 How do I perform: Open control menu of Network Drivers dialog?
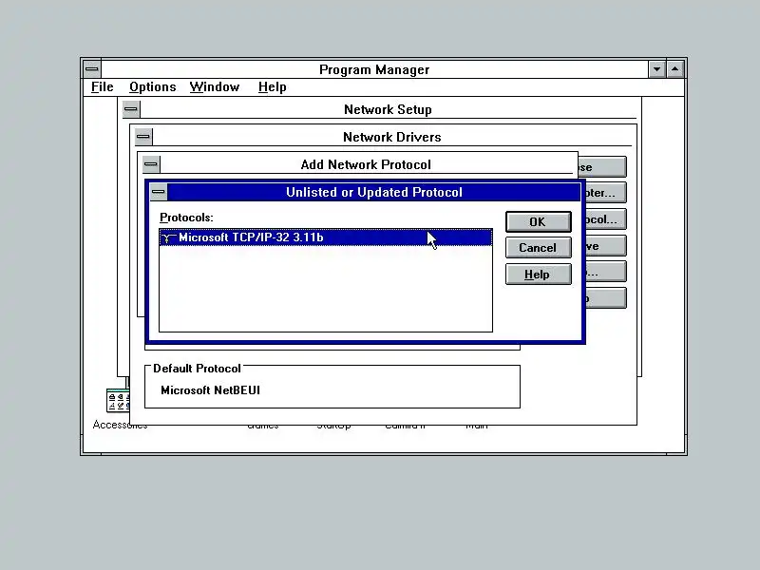click(x=143, y=137)
